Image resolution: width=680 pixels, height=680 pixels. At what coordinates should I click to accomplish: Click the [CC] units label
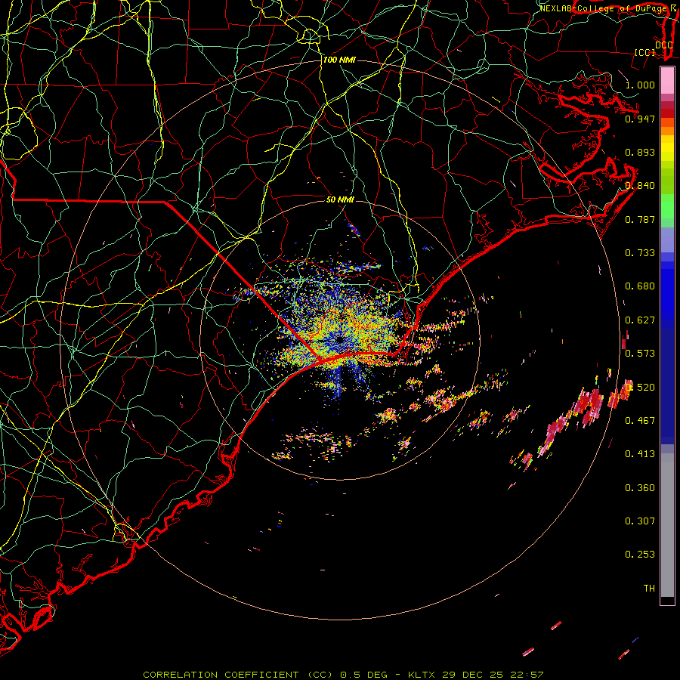[x=645, y=52]
